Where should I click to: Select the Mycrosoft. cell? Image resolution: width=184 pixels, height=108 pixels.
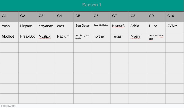tap(119, 26)
